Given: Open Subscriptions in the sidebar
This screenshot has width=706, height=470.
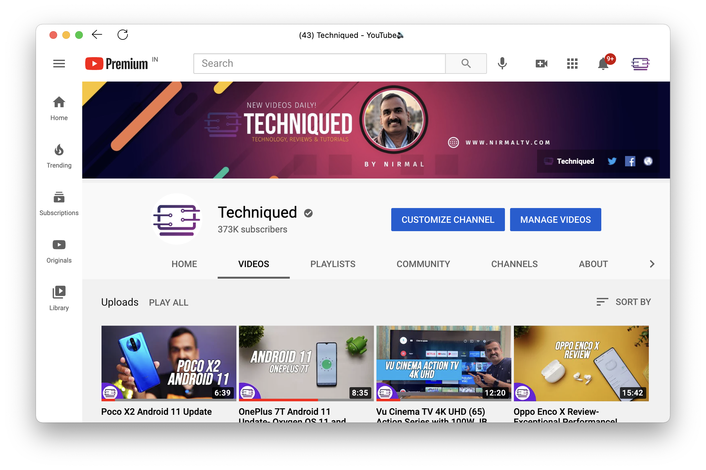Looking at the screenshot, I should (x=59, y=204).
